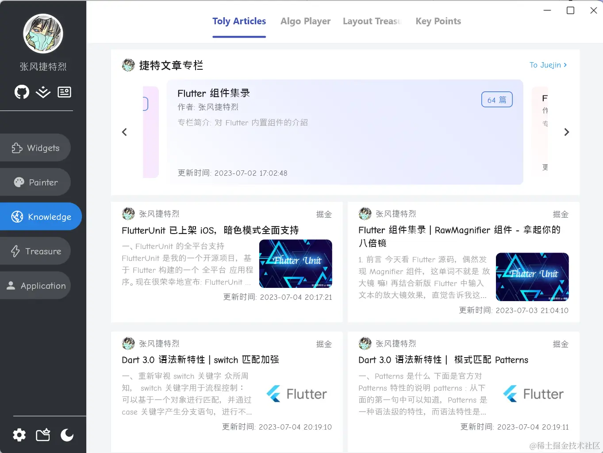The image size is (603, 453).
Task: Maximize the application window
Action: click(x=571, y=10)
